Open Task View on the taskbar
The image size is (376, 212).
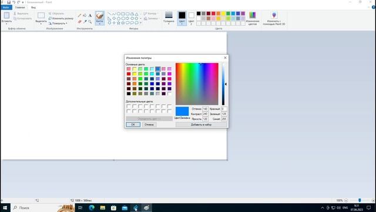point(80,208)
